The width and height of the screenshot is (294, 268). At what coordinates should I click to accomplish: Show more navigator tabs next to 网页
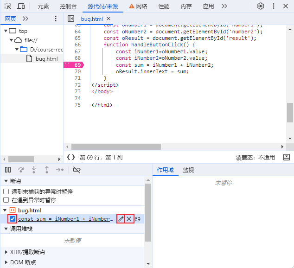click(26, 19)
